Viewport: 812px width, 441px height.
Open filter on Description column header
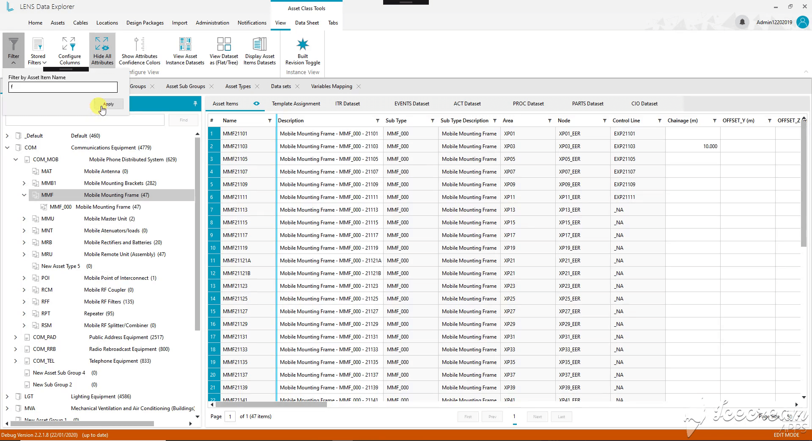[378, 121]
